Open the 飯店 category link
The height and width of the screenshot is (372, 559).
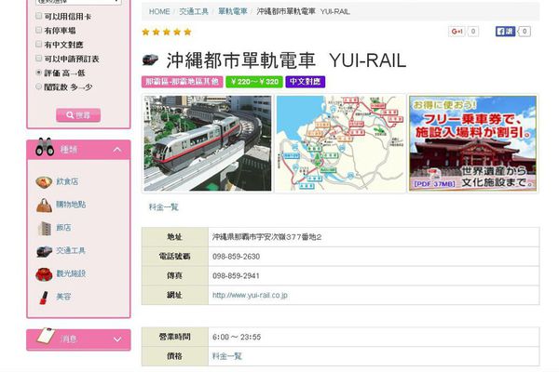(63, 228)
